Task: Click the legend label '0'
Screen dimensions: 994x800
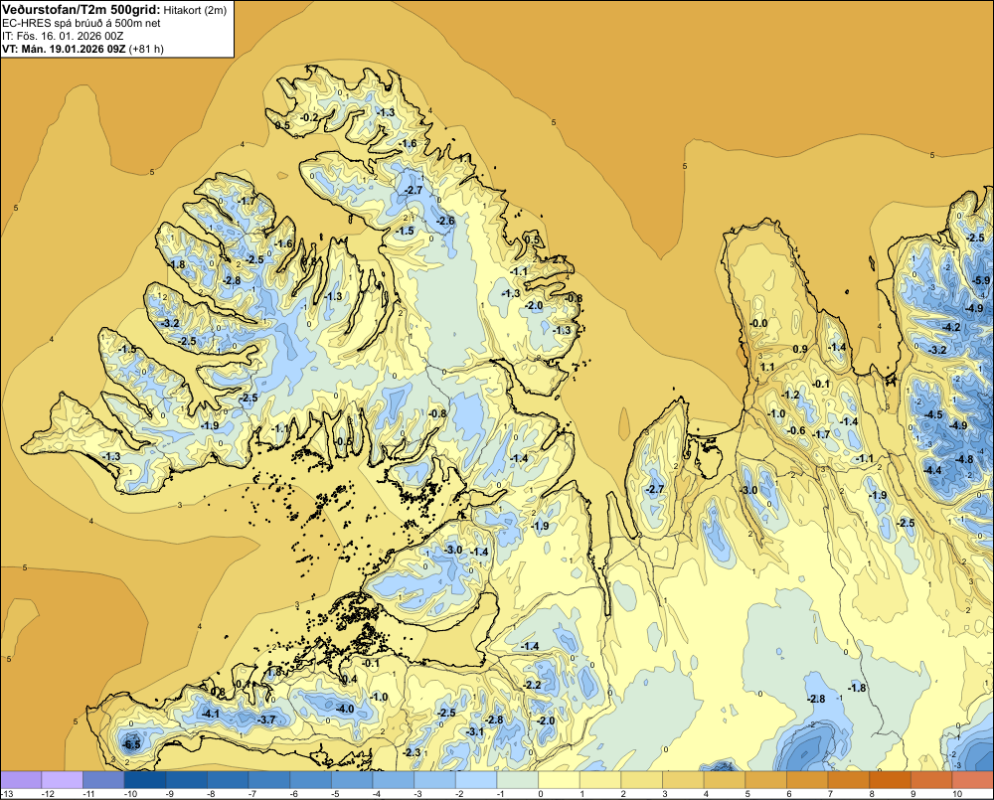Action: [x=541, y=794]
